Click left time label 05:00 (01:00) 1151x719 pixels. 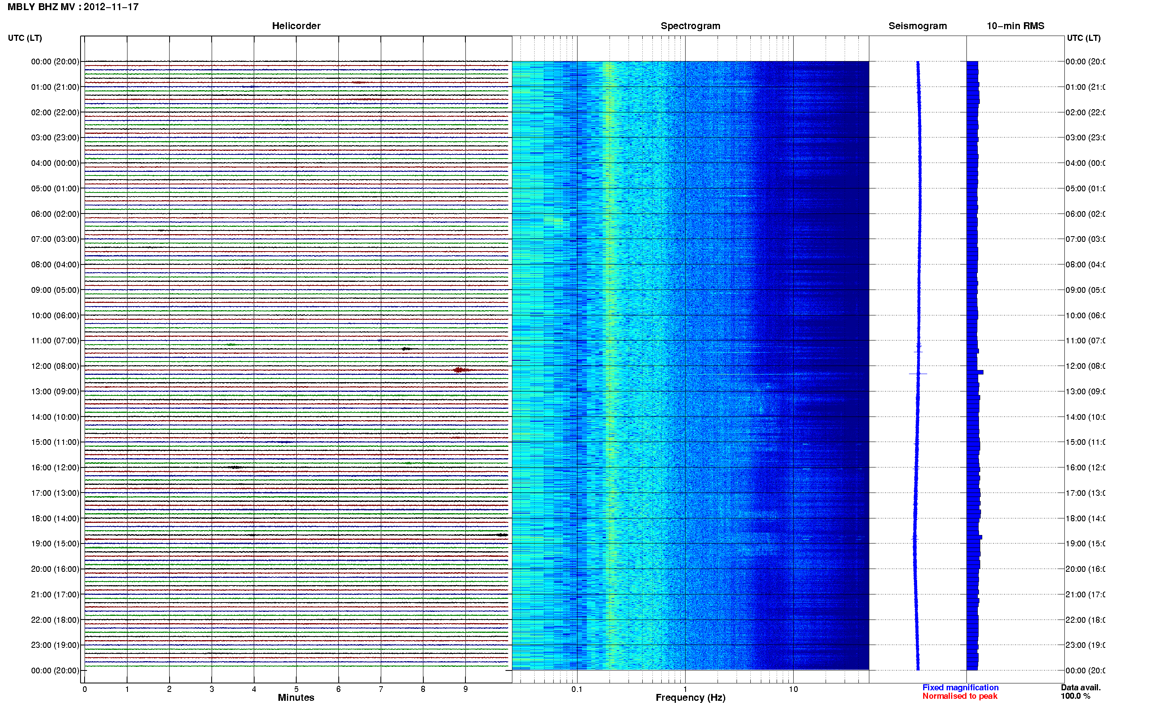[55, 188]
